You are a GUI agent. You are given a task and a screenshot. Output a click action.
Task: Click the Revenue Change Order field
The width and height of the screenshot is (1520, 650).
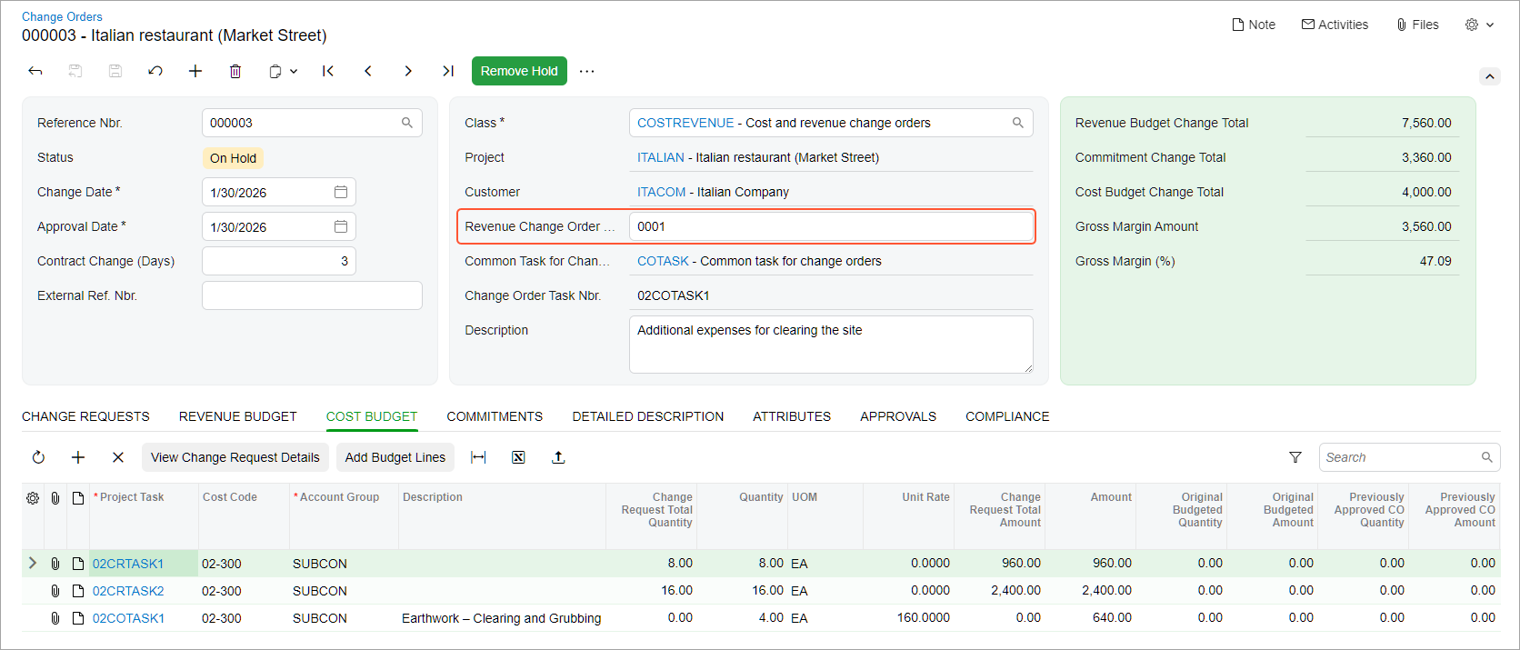tap(831, 226)
